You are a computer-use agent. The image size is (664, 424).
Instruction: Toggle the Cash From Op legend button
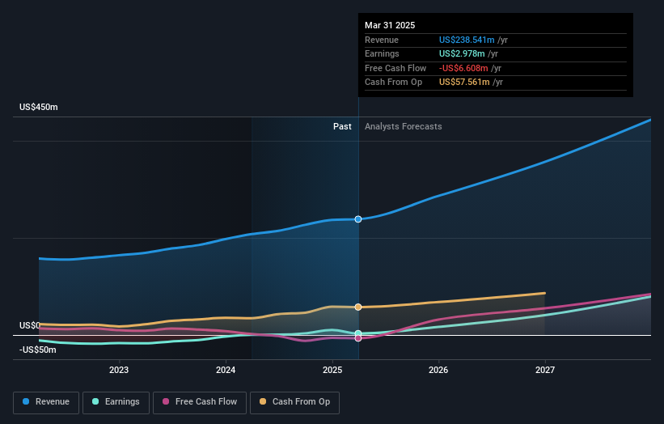tap(294, 402)
